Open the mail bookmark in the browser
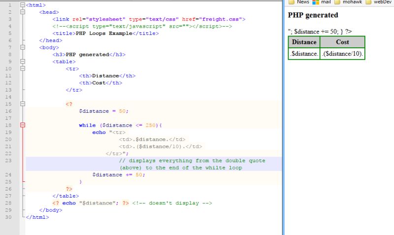This screenshot has height=235, width=394. pyautogui.click(x=322, y=2)
